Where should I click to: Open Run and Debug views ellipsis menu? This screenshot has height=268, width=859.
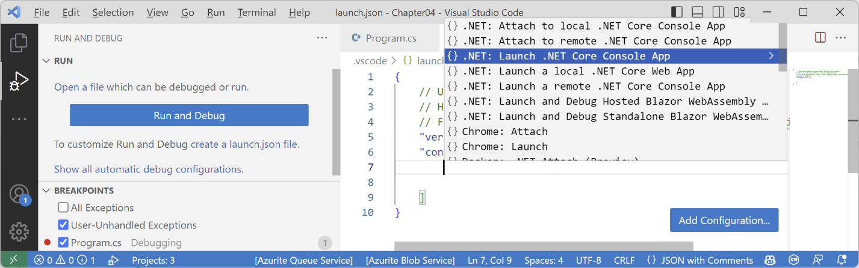coord(322,38)
